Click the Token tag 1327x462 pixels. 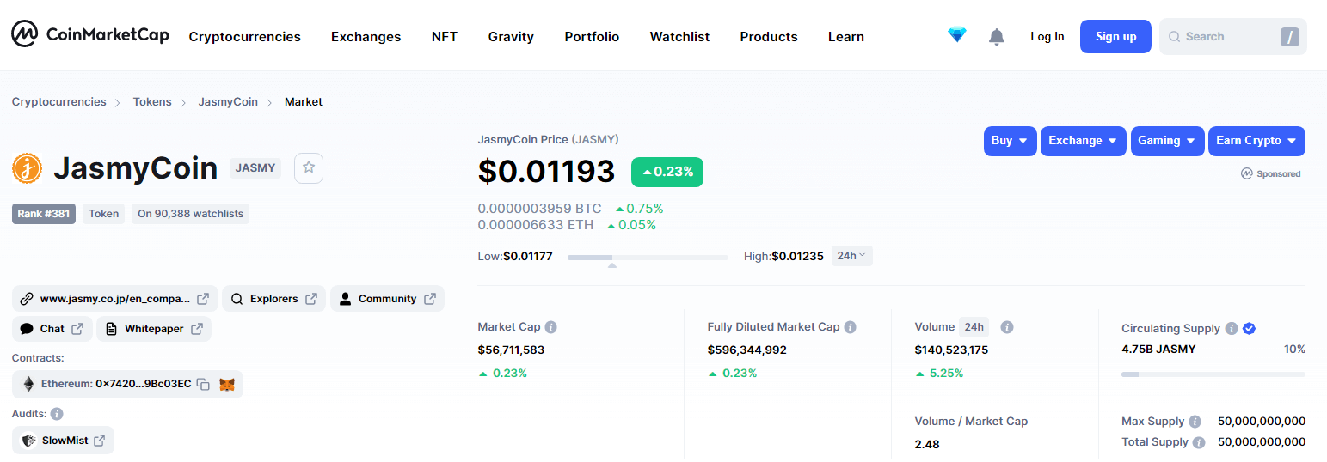click(x=104, y=214)
